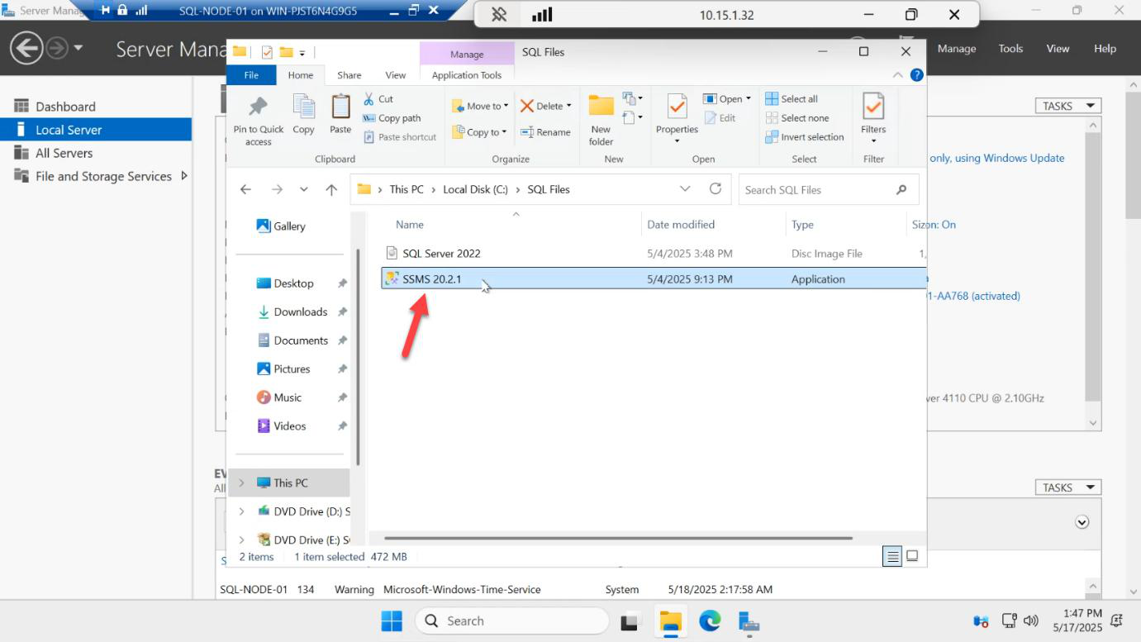Open the File tab
The width and height of the screenshot is (1141, 642).
(x=252, y=75)
